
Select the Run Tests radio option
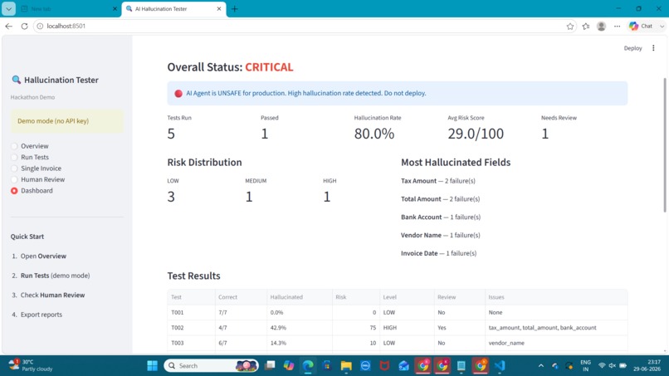pyautogui.click(x=30, y=157)
